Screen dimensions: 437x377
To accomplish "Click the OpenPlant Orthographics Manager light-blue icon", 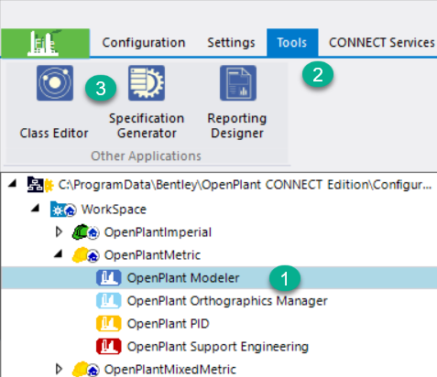I will click(x=109, y=301).
